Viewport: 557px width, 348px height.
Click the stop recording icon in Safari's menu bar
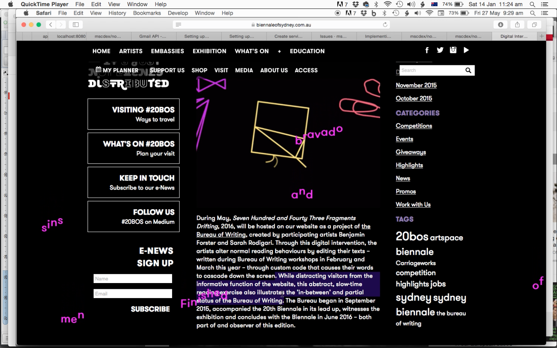(338, 13)
